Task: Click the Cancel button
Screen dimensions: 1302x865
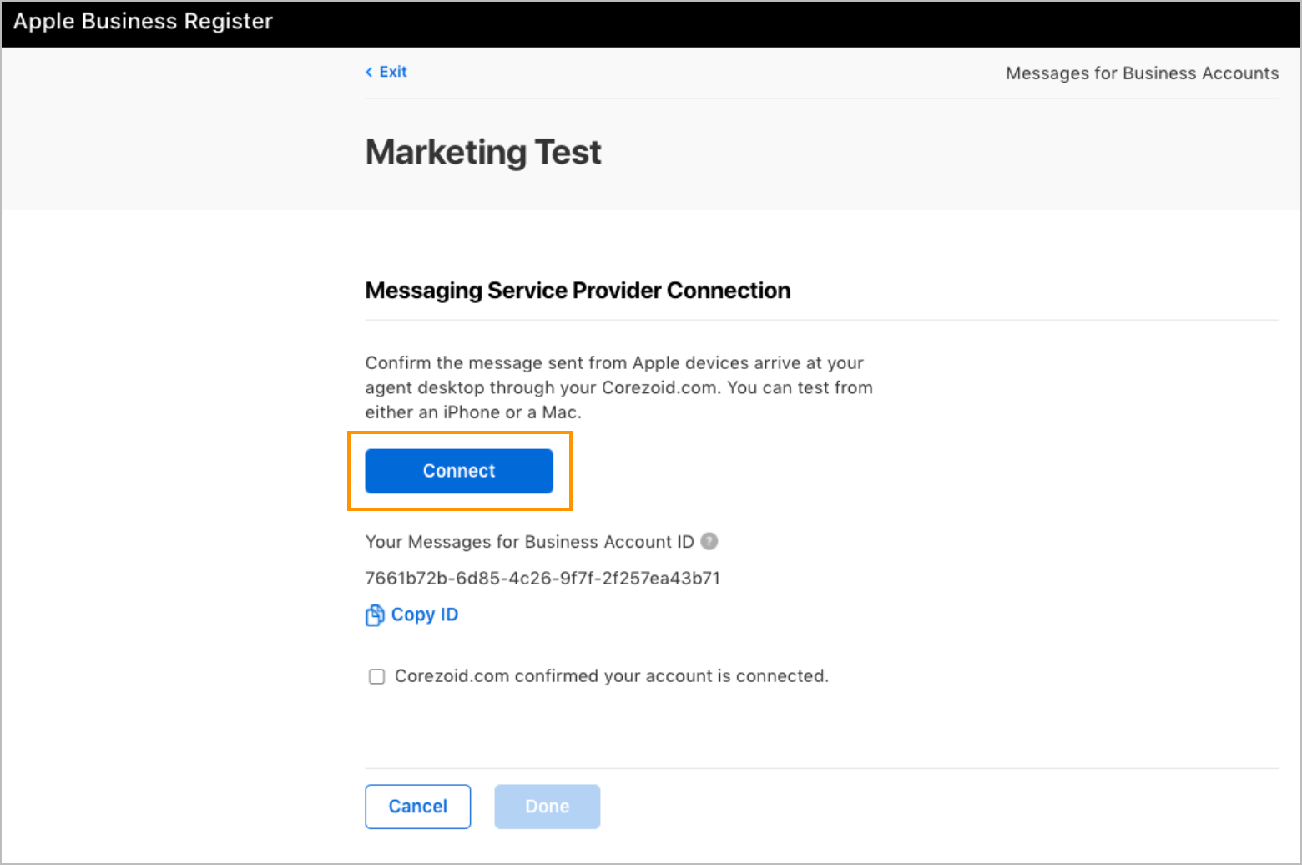Action: (x=418, y=807)
